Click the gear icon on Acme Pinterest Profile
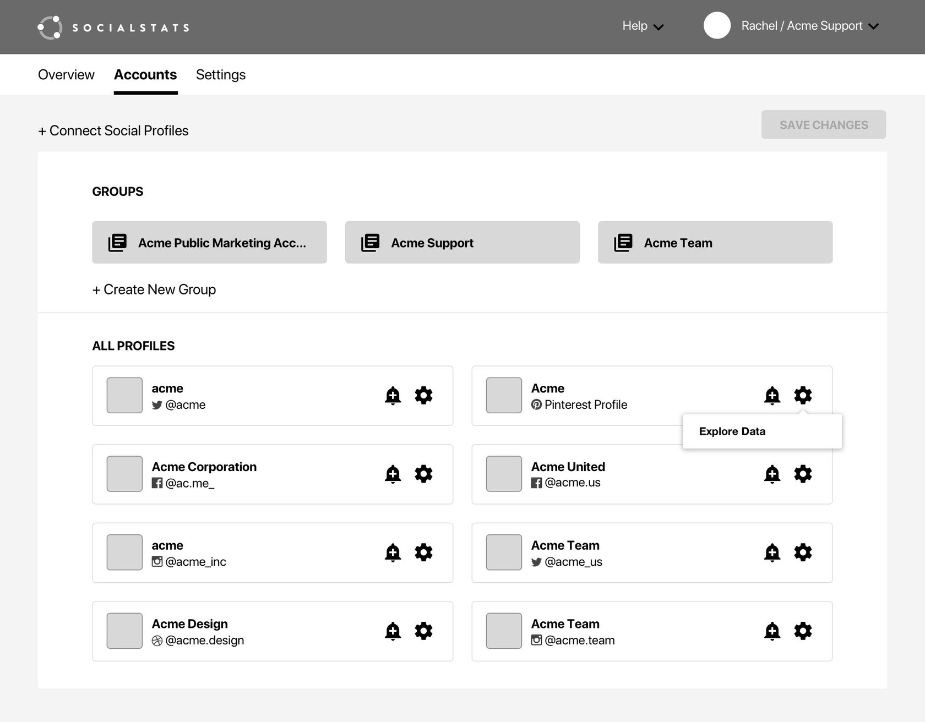Screen dimensions: 925x722 pyautogui.click(x=803, y=395)
